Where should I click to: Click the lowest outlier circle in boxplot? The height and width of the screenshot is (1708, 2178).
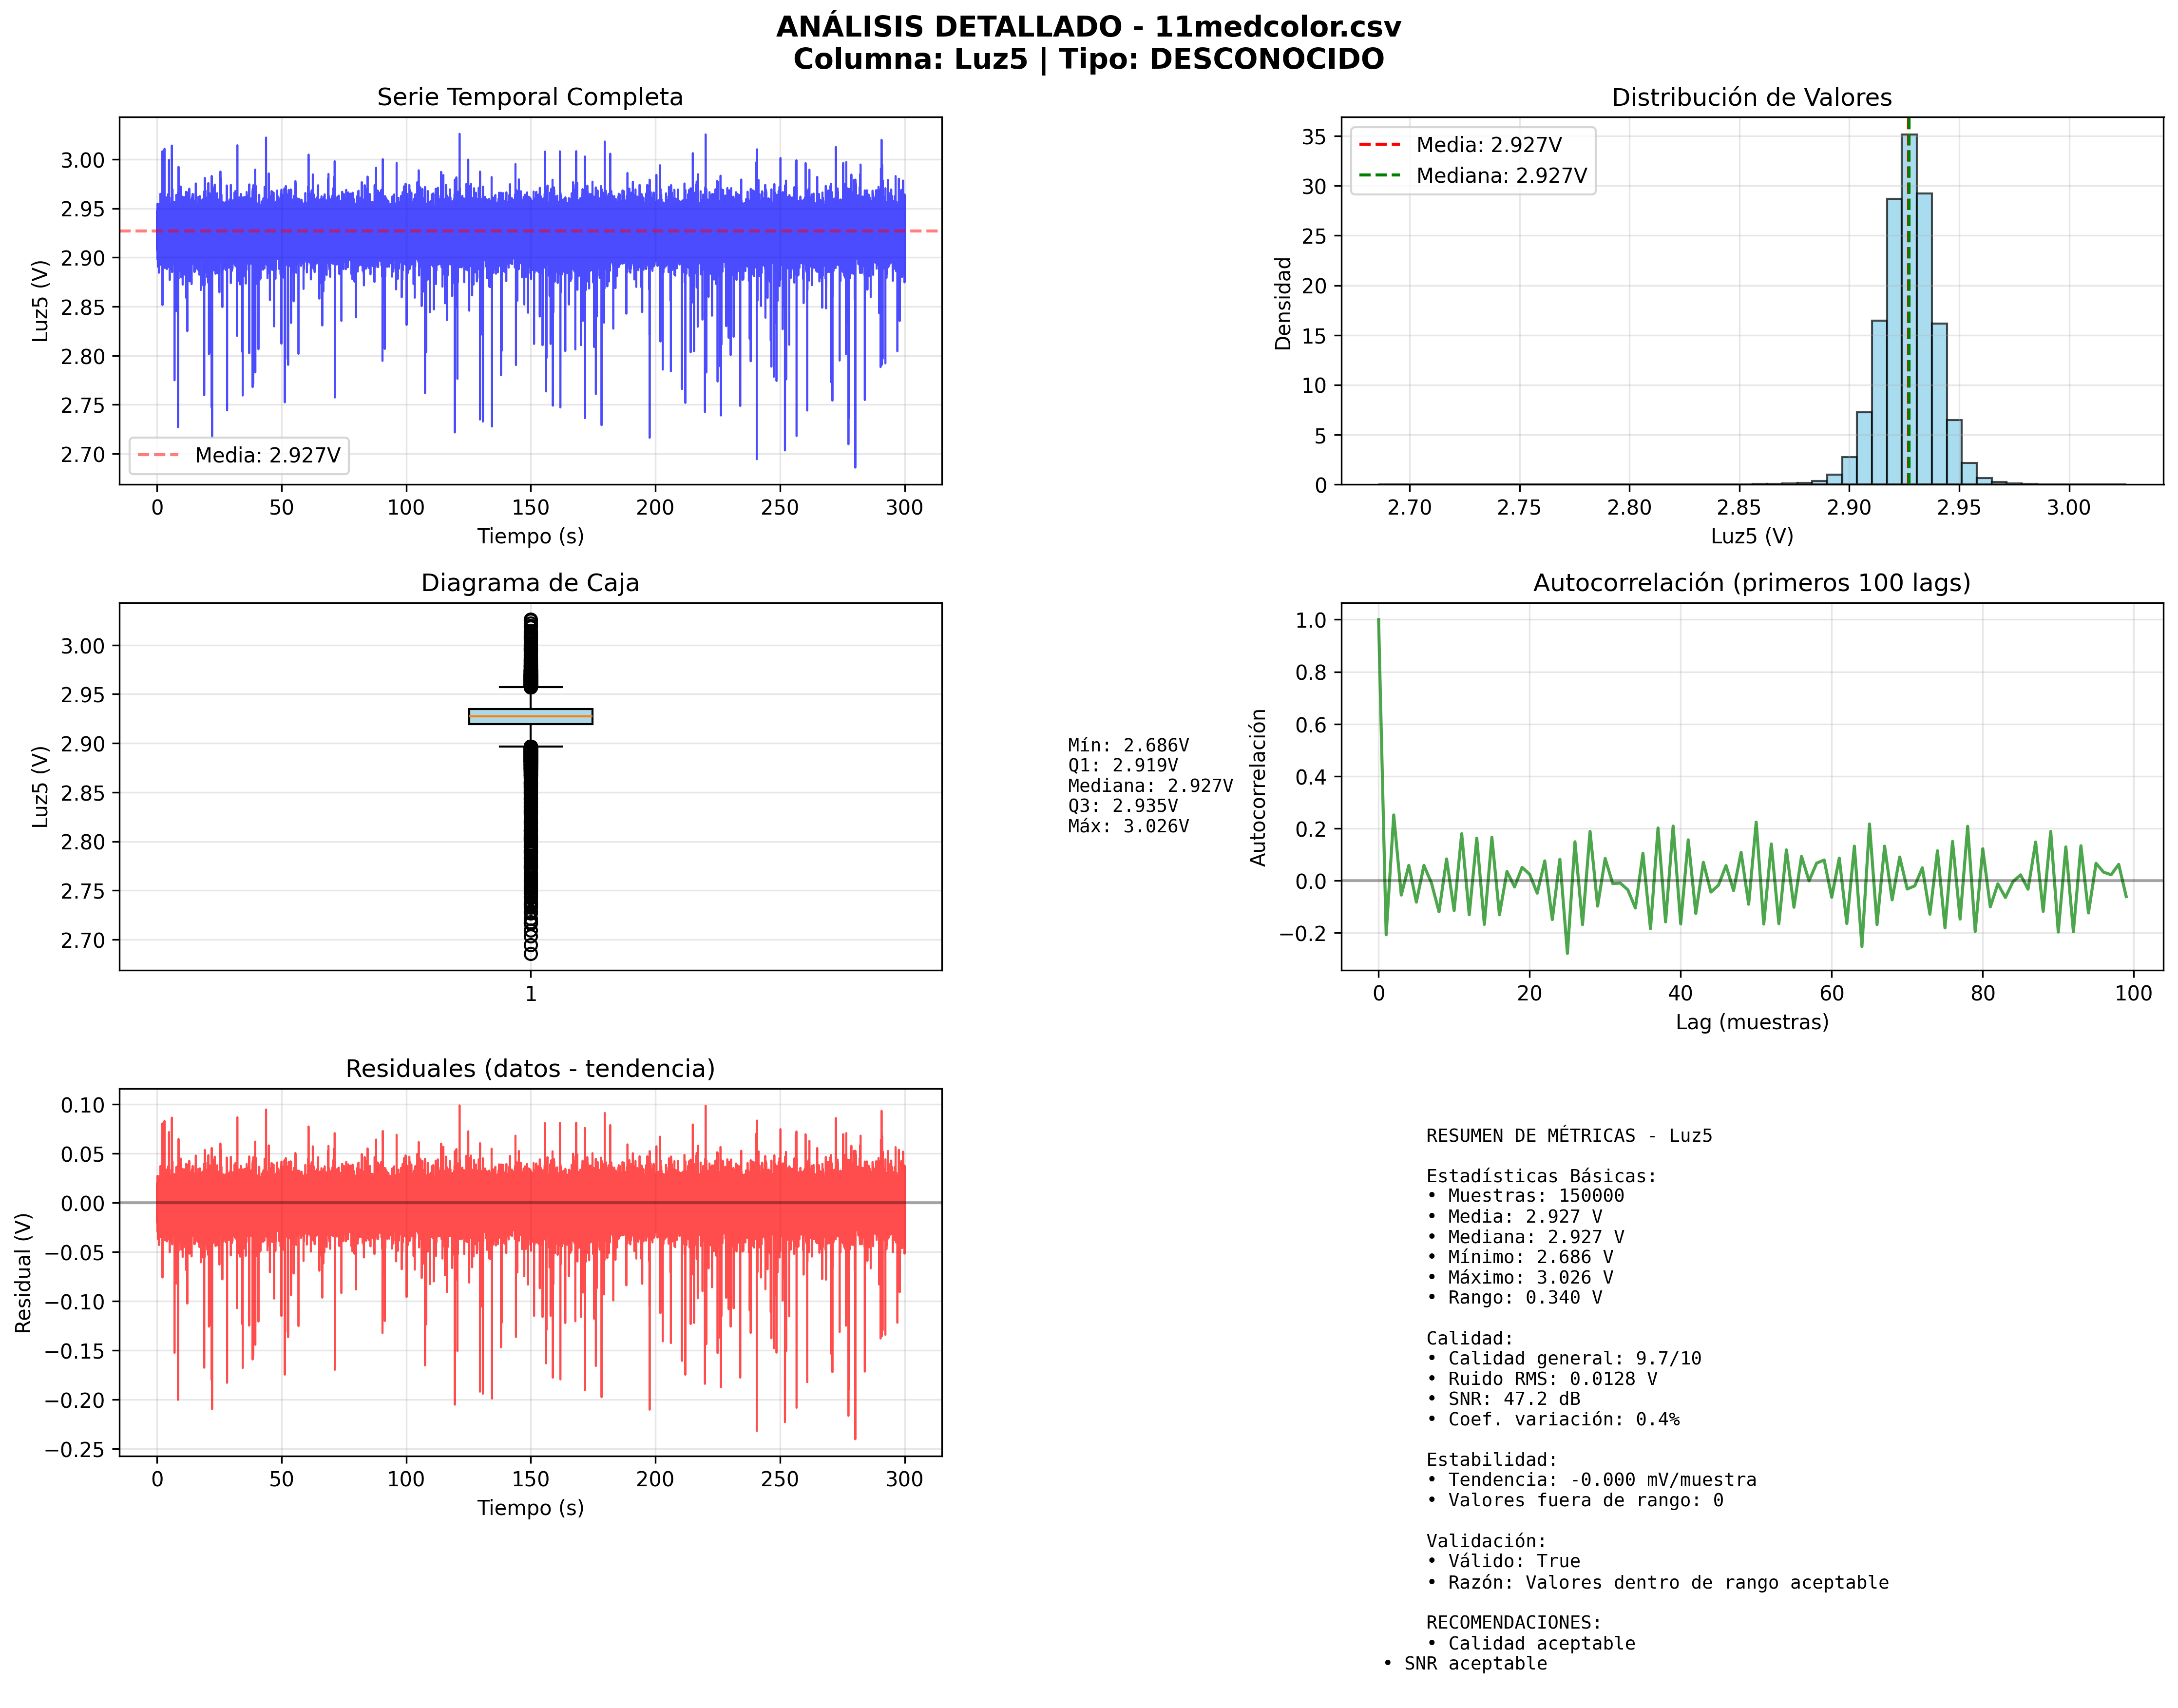click(530, 953)
